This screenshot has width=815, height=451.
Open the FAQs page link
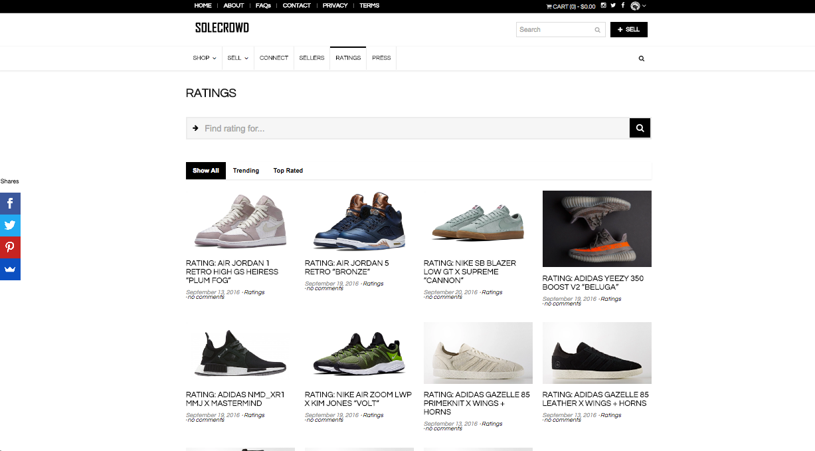tap(263, 5)
